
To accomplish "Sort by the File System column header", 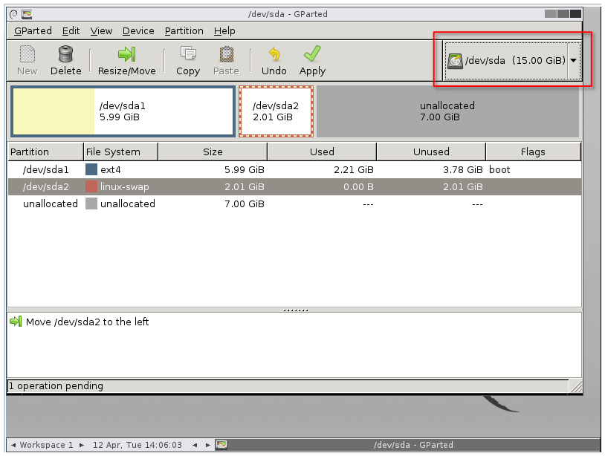I will click(120, 152).
